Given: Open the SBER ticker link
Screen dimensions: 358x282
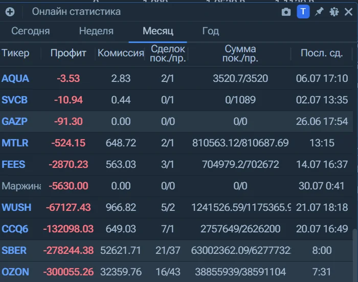Looking at the screenshot, I should 14,250.
